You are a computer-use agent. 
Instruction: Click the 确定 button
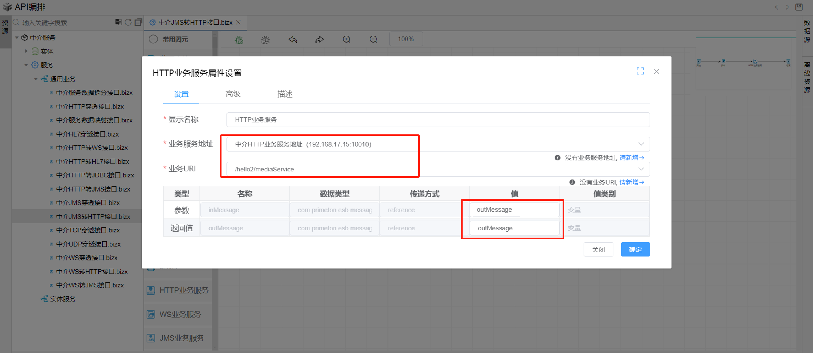tap(635, 249)
